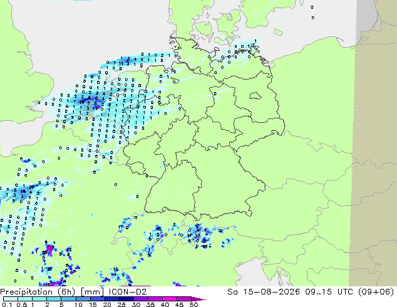Image resolution: width=397 pixels, height=307 pixels.
Task: Click the legend value '0.1'
Action: pos(7,304)
